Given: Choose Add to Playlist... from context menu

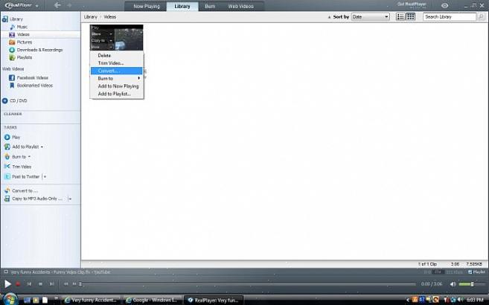Looking at the screenshot, I should coord(117,94).
